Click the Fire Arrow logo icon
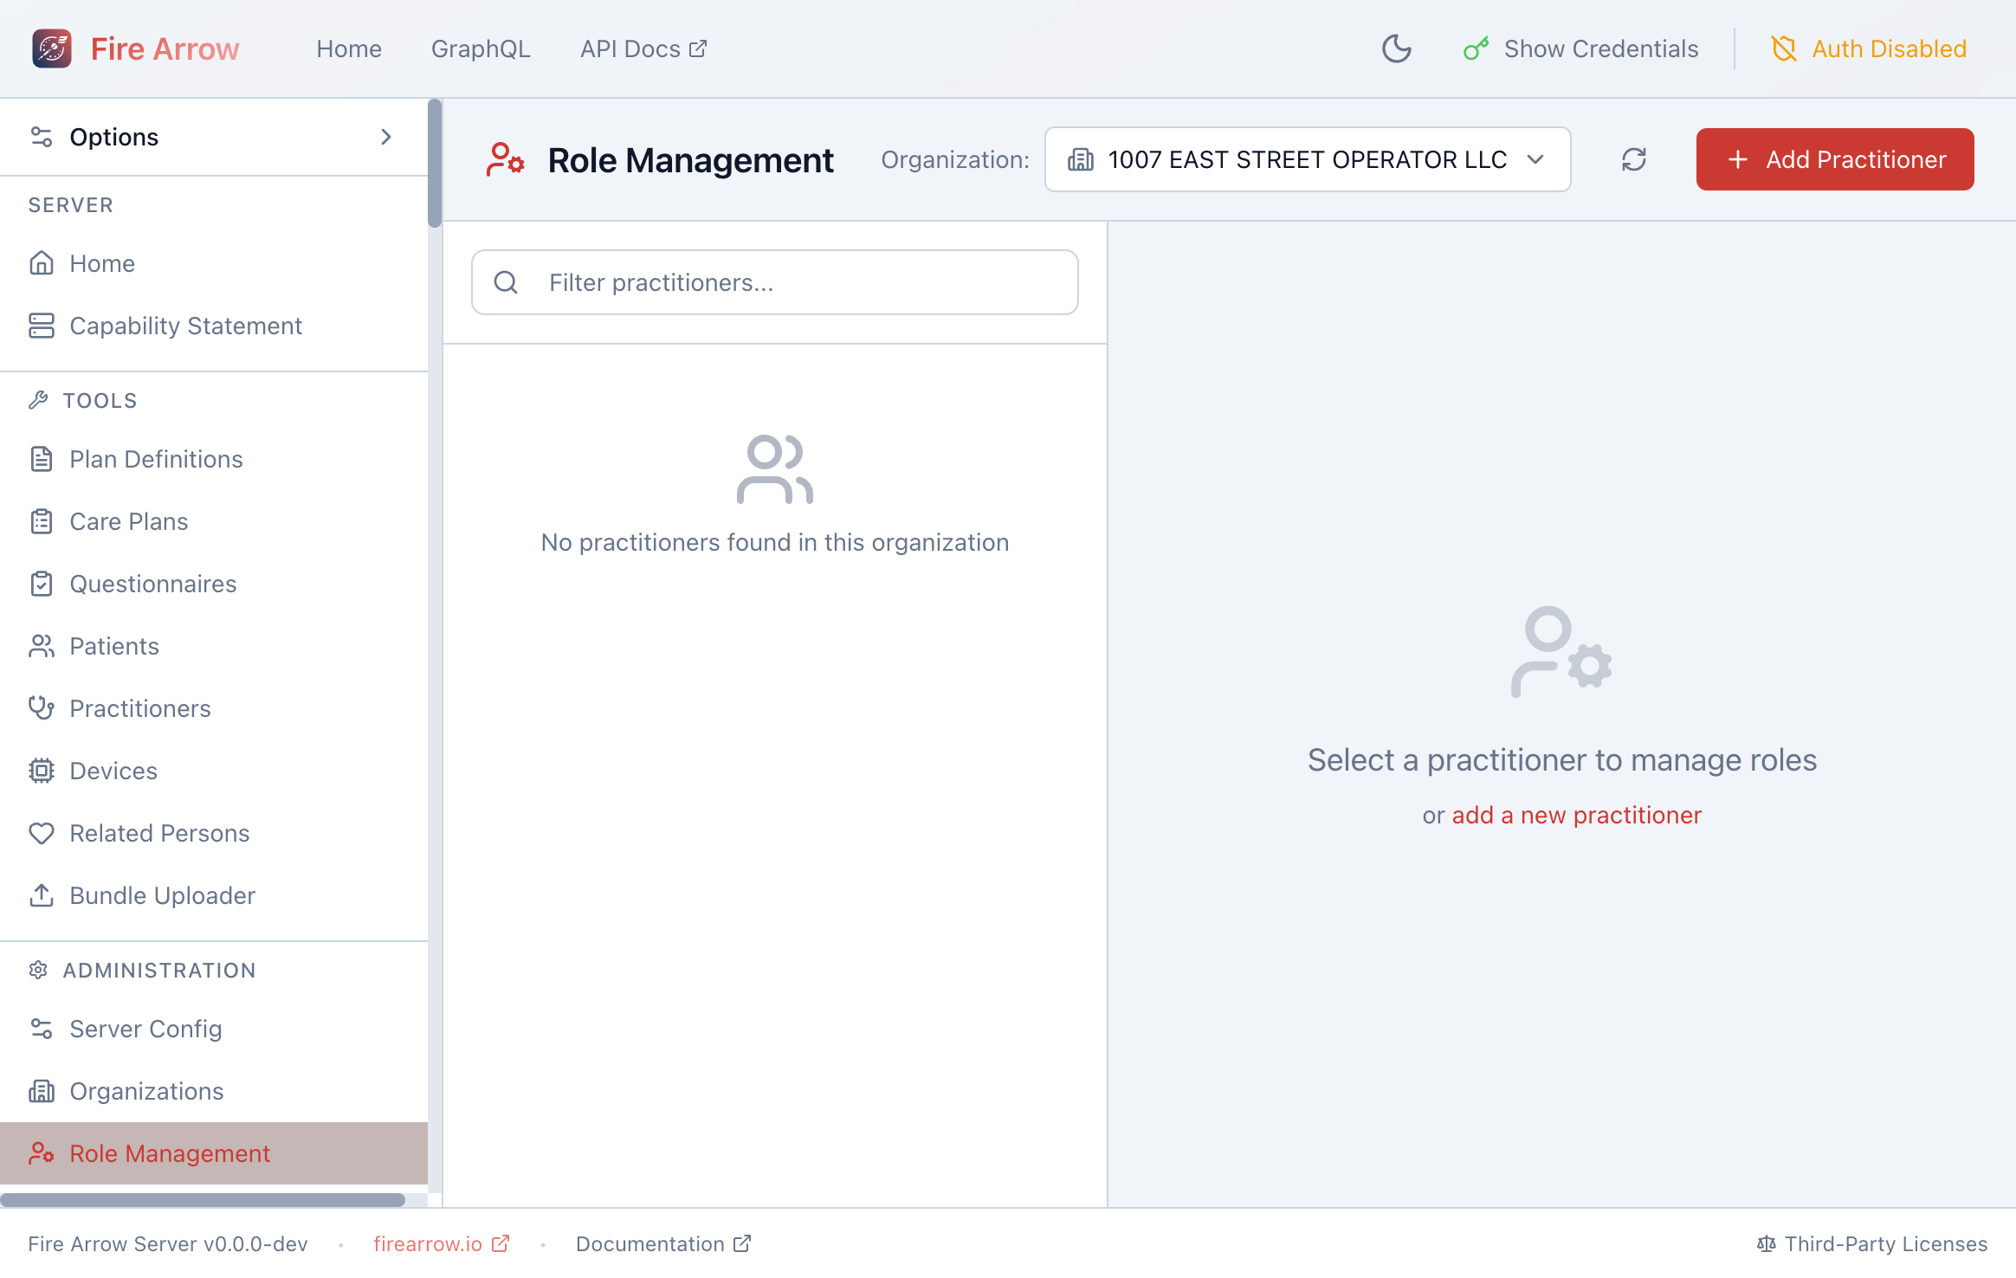This screenshot has height=1278, width=2016. click(52, 48)
